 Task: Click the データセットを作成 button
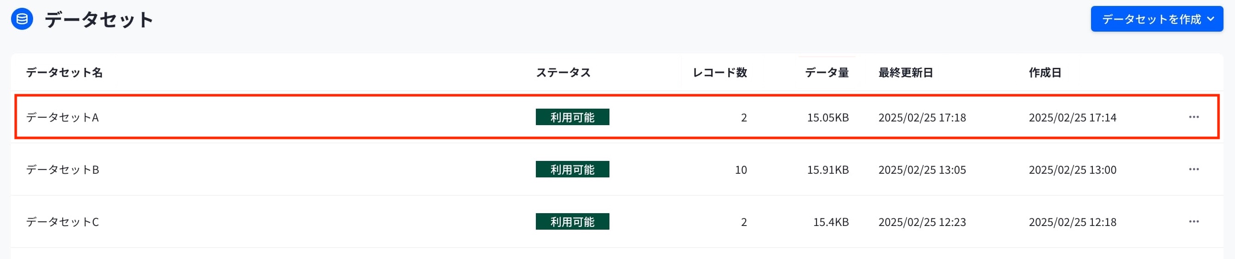[x=1157, y=19]
